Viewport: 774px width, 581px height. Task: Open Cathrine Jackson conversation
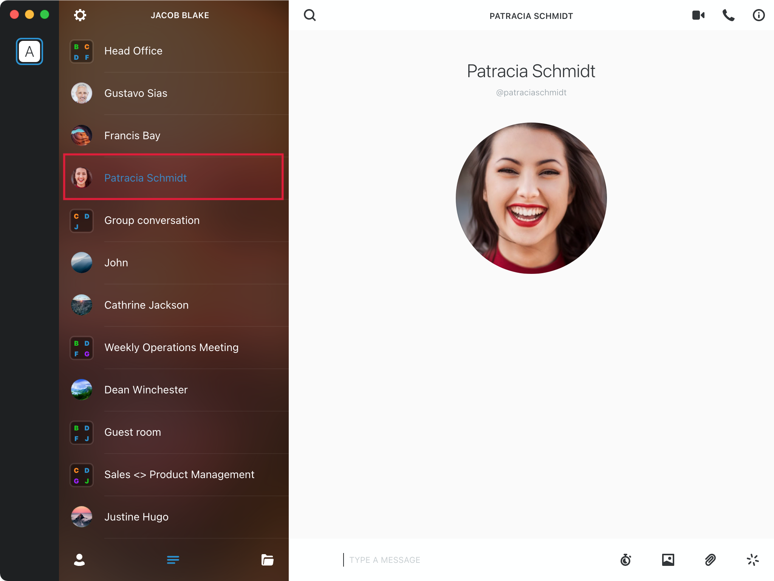pos(174,305)
